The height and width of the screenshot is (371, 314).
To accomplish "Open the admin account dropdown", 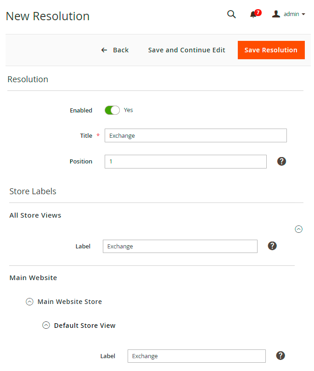I will point(294,14).
